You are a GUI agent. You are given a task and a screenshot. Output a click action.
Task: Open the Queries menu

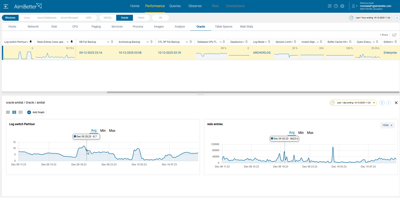click(x=175, y=6)
